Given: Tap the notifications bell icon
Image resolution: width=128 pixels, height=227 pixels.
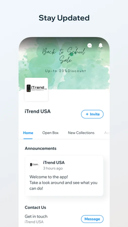Looking at the screenshot, I should (100, 45).
